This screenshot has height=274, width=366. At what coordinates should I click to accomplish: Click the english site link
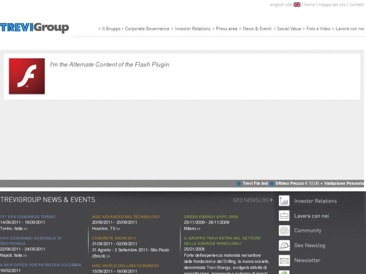pyautogui.click(x=281, y=5)
